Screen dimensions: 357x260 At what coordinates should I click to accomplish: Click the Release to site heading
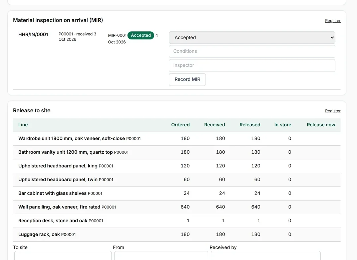point(32,111)
